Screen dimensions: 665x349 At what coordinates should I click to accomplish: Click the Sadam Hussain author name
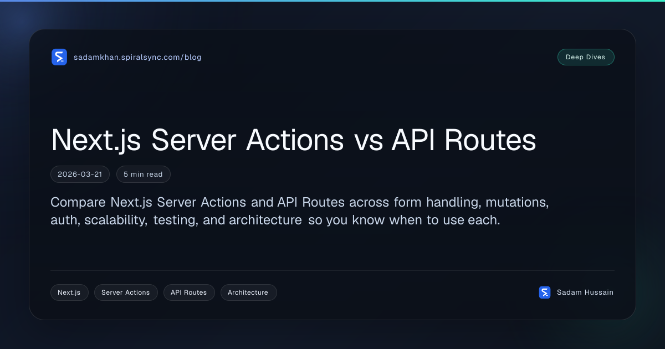pyautogui.click(x=585, y=292)
